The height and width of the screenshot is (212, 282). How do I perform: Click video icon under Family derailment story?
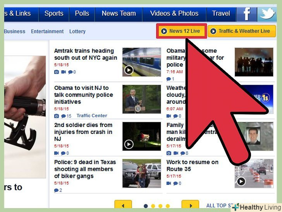tap(176, 153)
